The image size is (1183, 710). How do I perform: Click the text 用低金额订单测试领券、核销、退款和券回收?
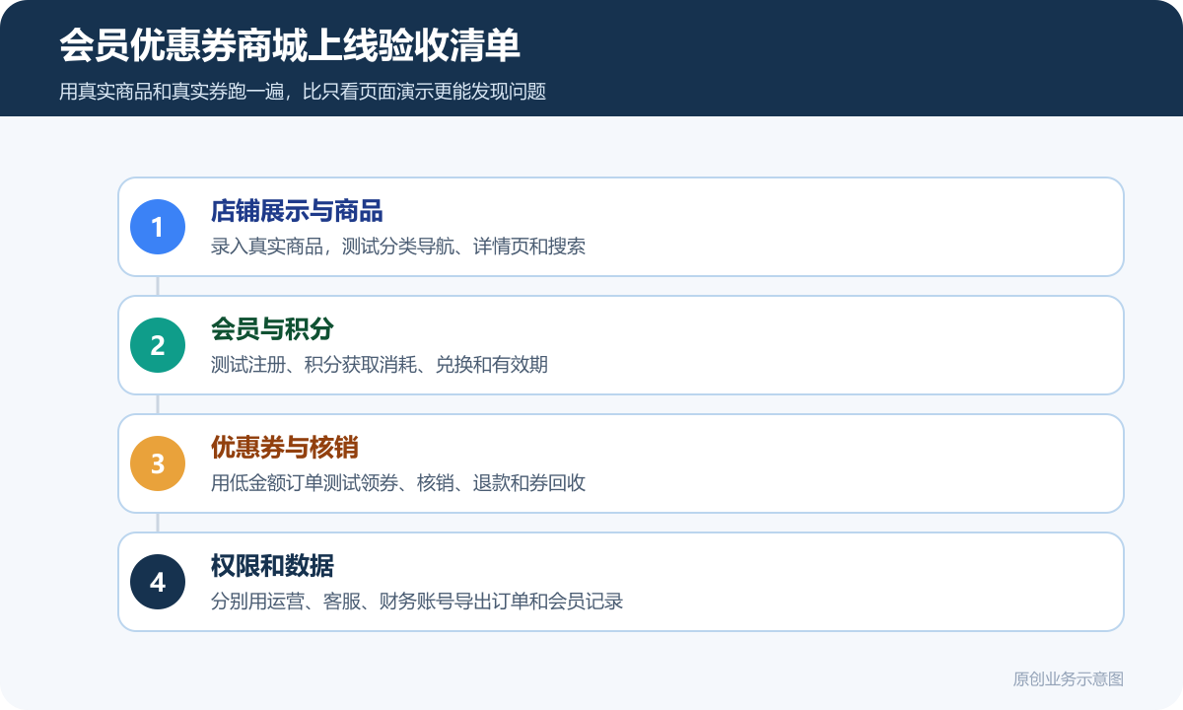pos(398,483)
